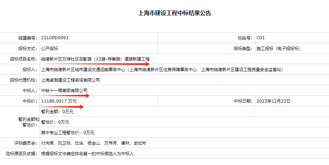Click the 招标方式 label

pos(28,48)
